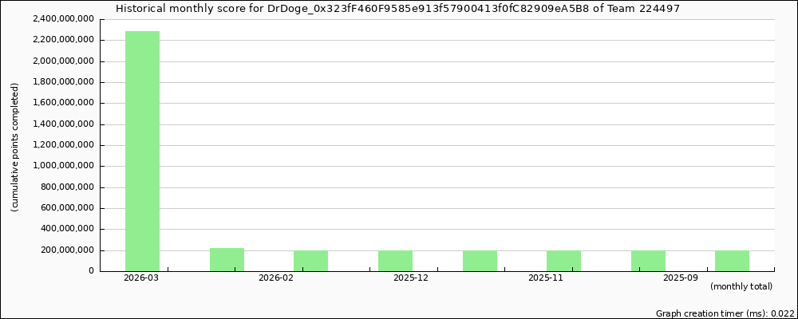The image size is (798, 319).
Task: Click the 2026-03 x-axis label
Action: click(x=142, y=278)
